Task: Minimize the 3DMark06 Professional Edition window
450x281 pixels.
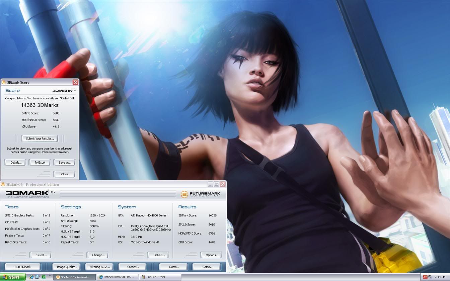Action: click(x=210, y=184)
